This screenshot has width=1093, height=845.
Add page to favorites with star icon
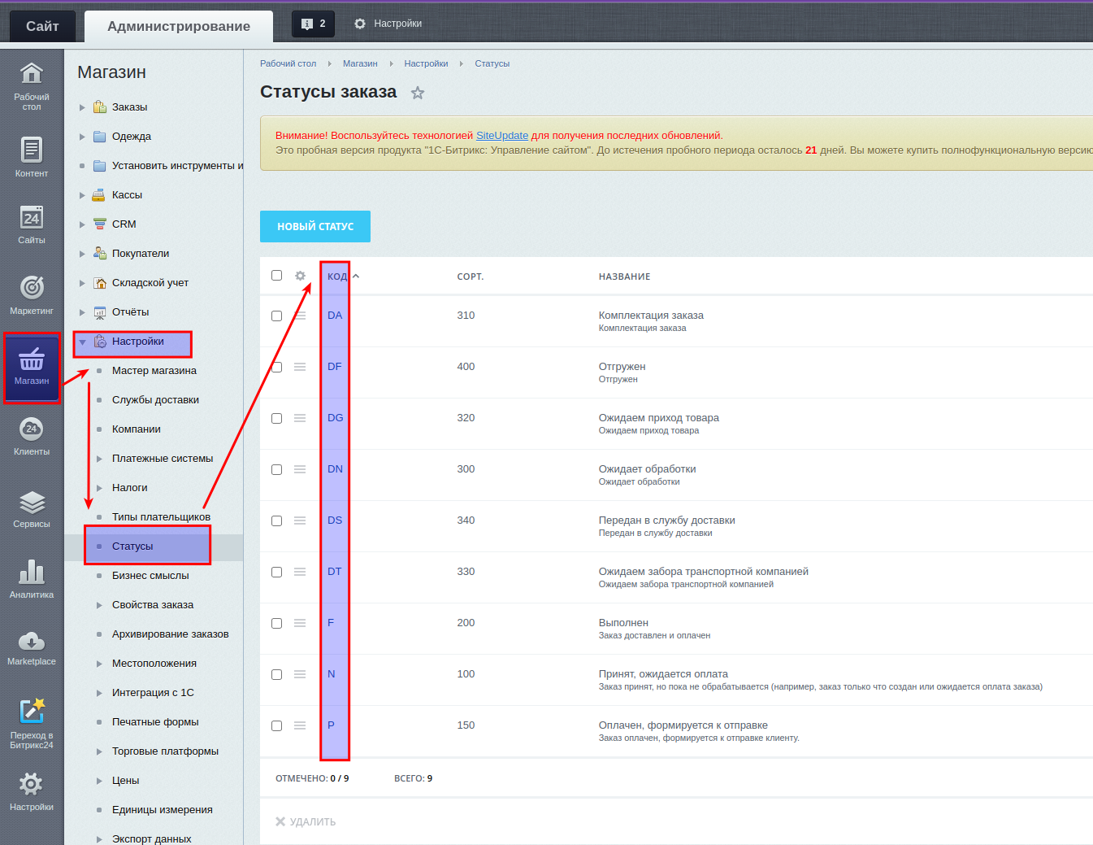pos(418,93)
